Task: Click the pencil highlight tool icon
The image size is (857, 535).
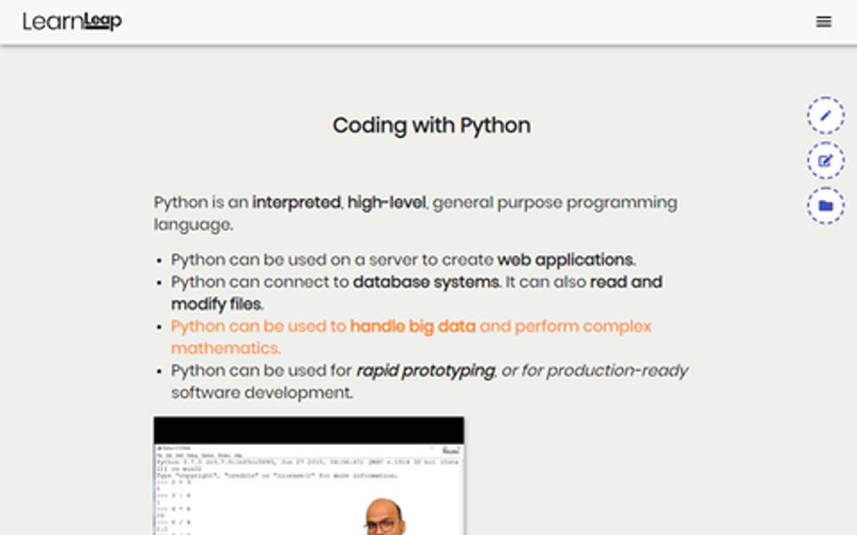Action: [x=825, y=116]
